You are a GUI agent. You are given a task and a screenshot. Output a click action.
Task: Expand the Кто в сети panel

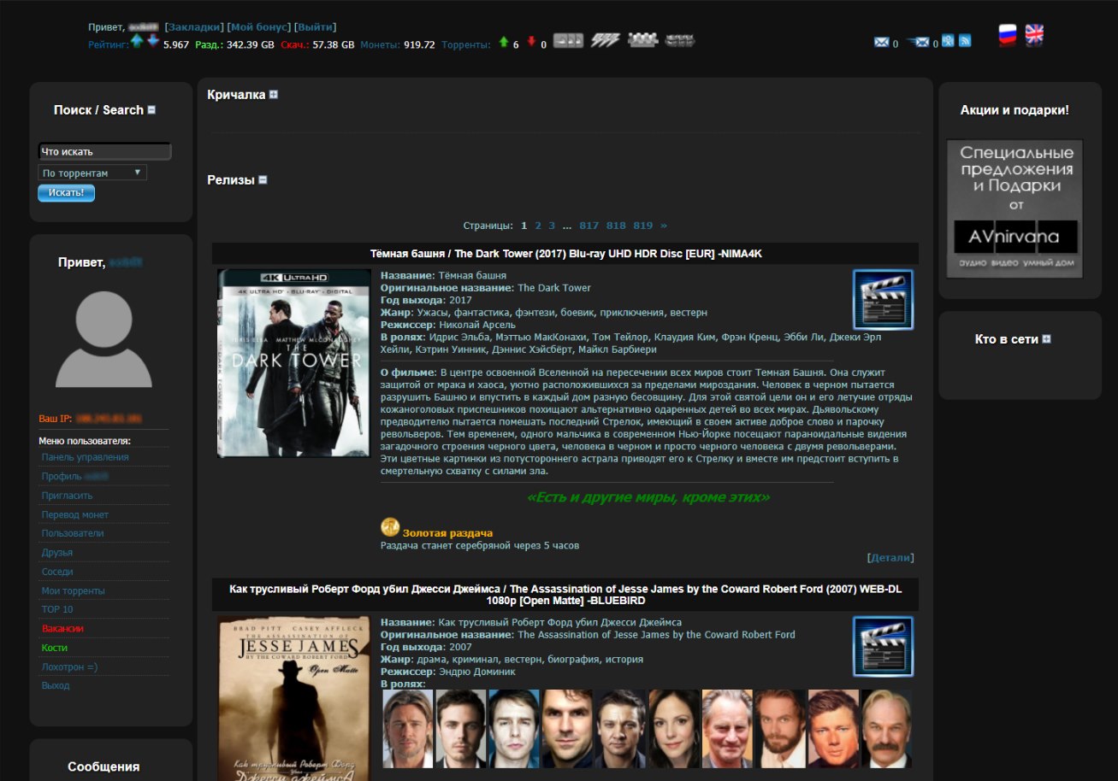pos(1046,339)
